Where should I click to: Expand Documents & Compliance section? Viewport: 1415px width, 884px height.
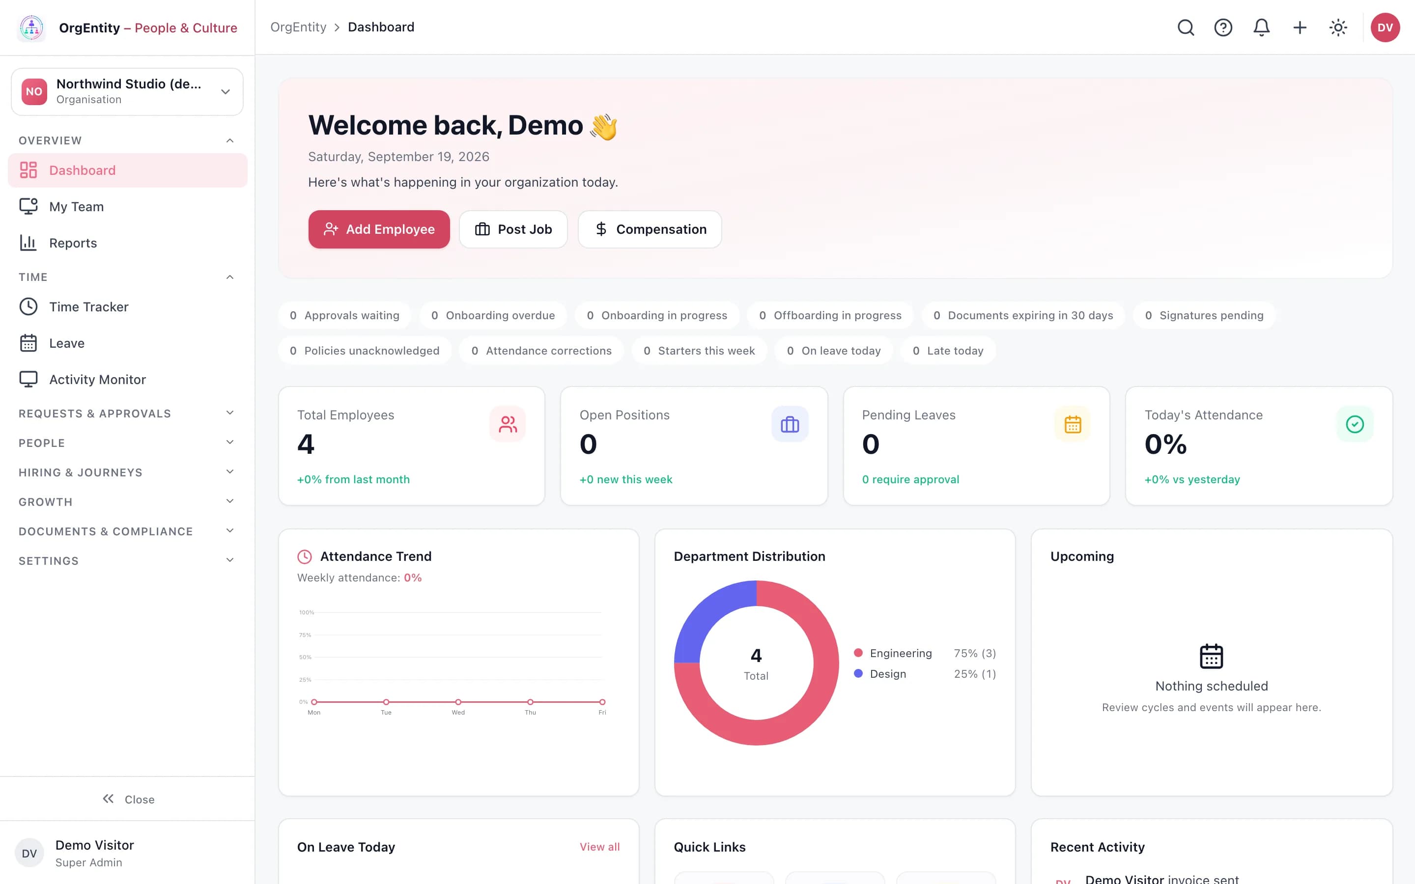click(x=127, y=531)
